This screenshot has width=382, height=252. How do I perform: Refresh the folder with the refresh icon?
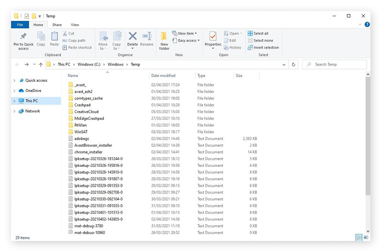[293, 64]
